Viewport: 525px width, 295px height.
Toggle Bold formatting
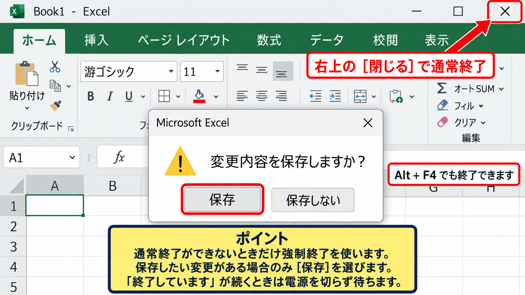tap(91, 96)
